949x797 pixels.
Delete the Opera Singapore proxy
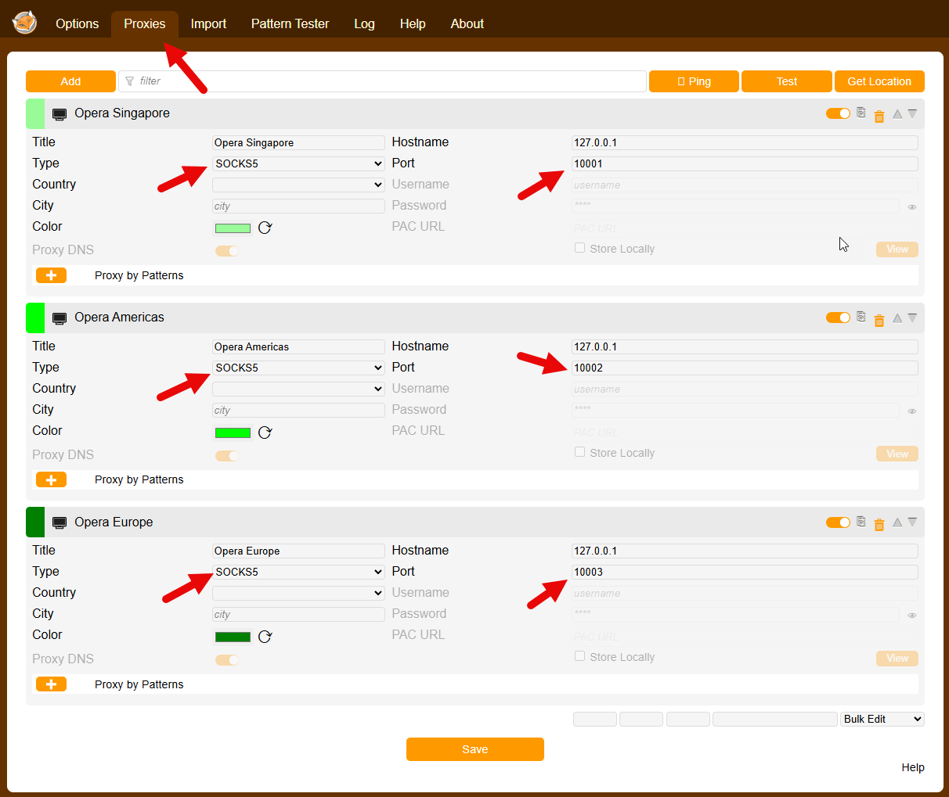pos(879,116)
